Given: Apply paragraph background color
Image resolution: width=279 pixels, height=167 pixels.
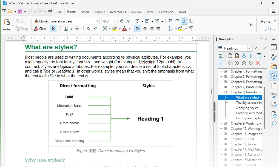Looking at the screenshot, I should (x=180, y=28).
